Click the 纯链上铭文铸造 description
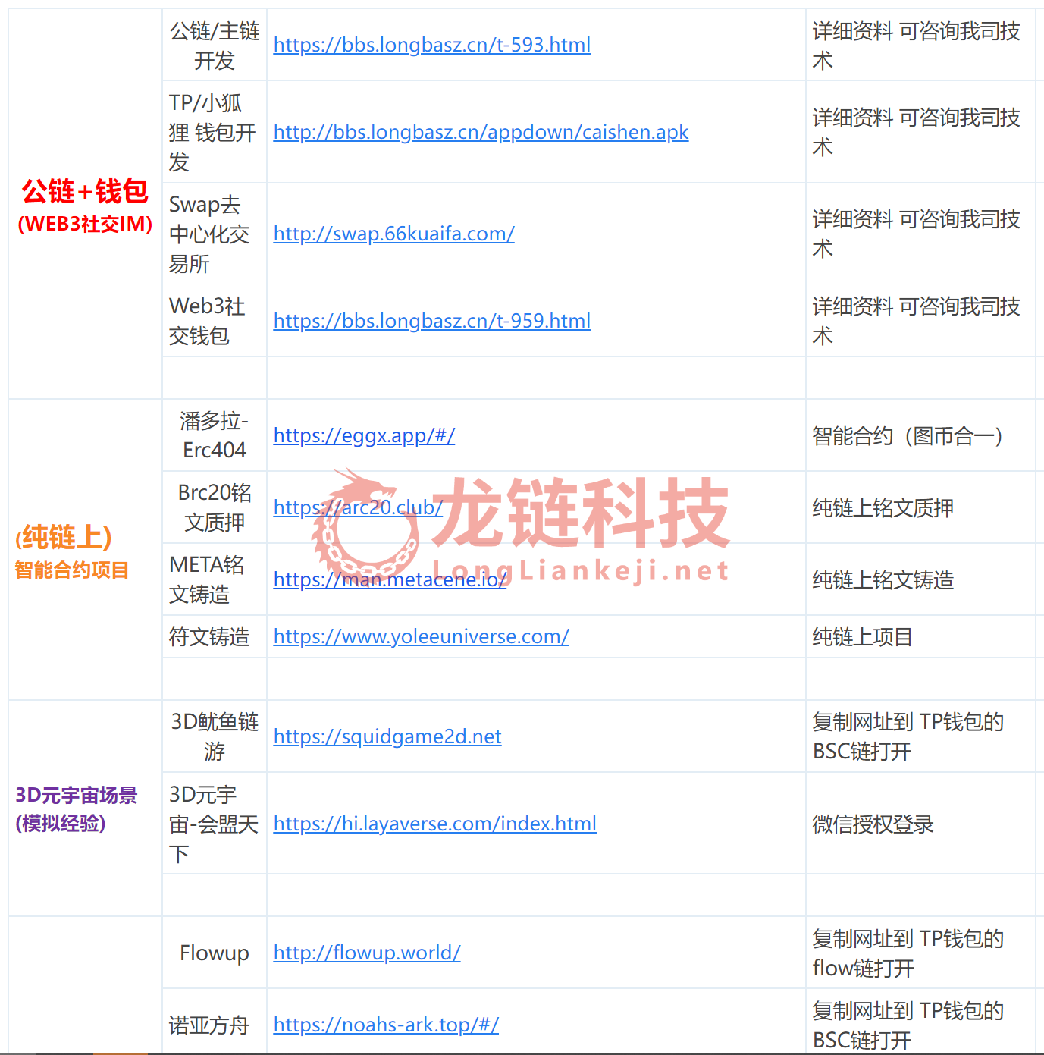Screen dimensions: 1044x1055 tap(883, 580)
